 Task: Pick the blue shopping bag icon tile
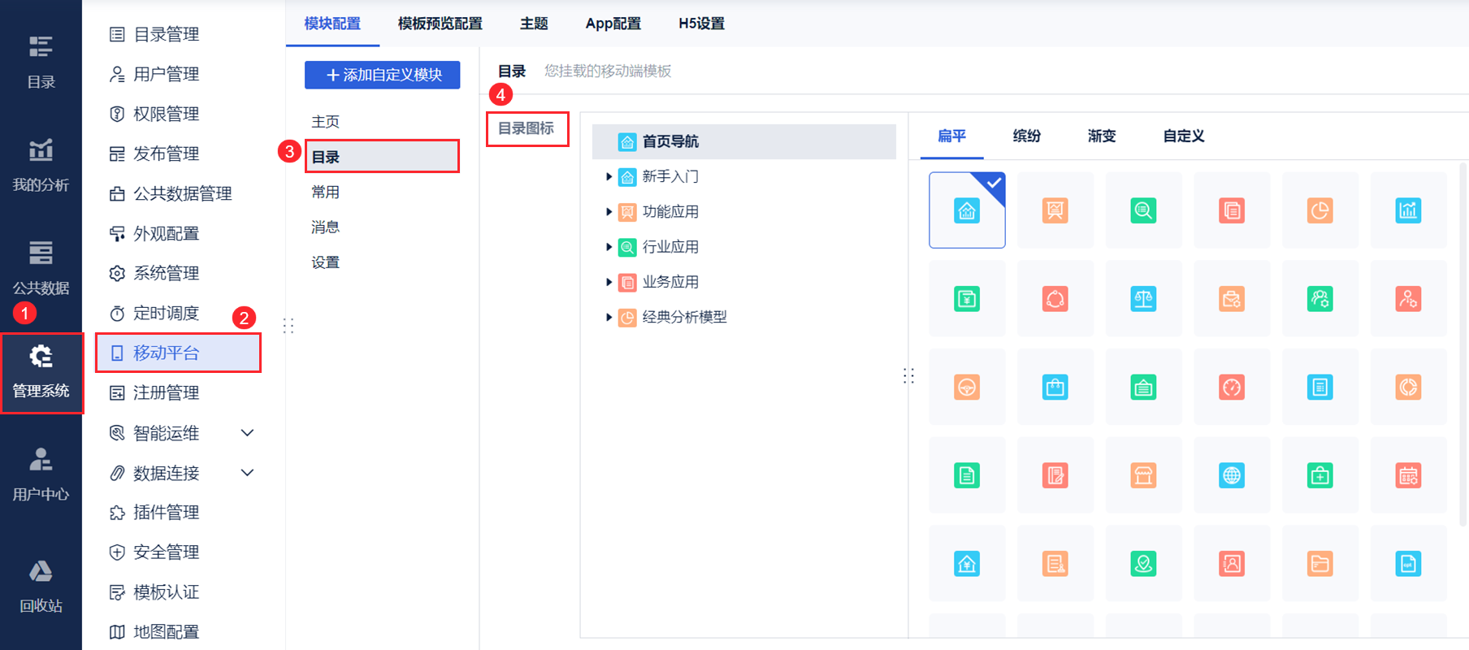[x=1055, y=387]
